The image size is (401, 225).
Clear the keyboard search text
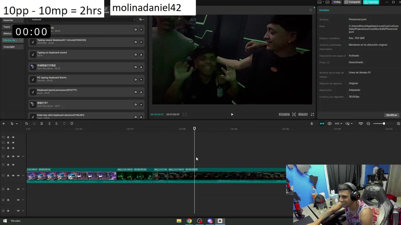[x=134, y=19]
